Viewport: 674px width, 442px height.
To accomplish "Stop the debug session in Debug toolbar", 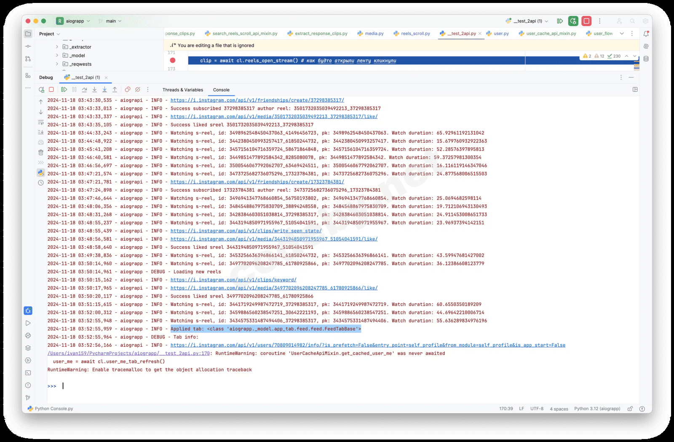I will (x=51, y=90).
